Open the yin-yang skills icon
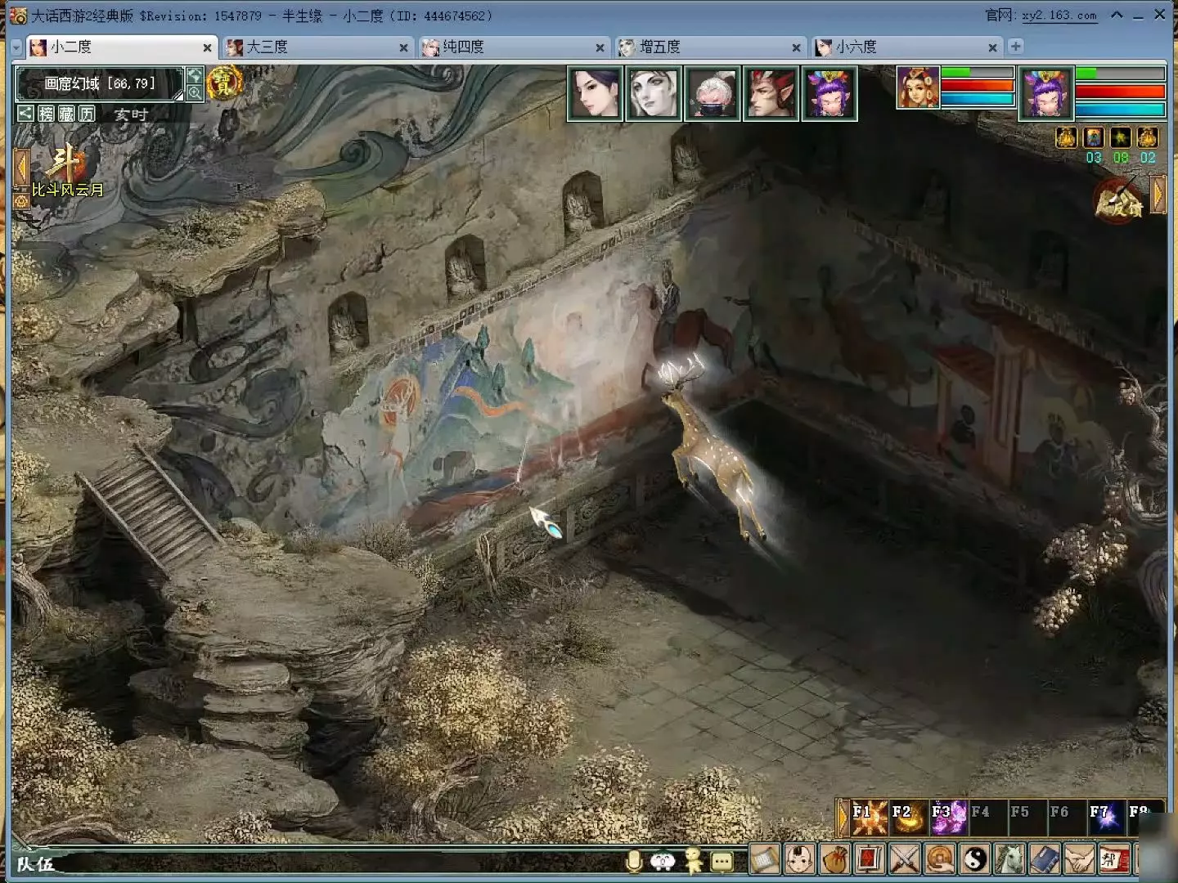The width and height of the screenshot is (1178, 883). coord(975,859)
